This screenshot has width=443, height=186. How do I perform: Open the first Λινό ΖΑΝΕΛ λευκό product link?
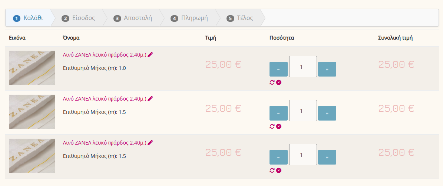point(105,55)
